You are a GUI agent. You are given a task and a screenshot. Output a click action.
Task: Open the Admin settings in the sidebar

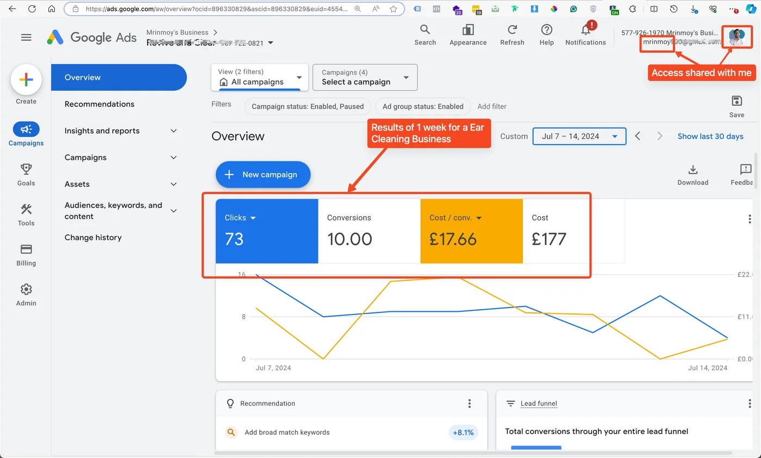26,294
